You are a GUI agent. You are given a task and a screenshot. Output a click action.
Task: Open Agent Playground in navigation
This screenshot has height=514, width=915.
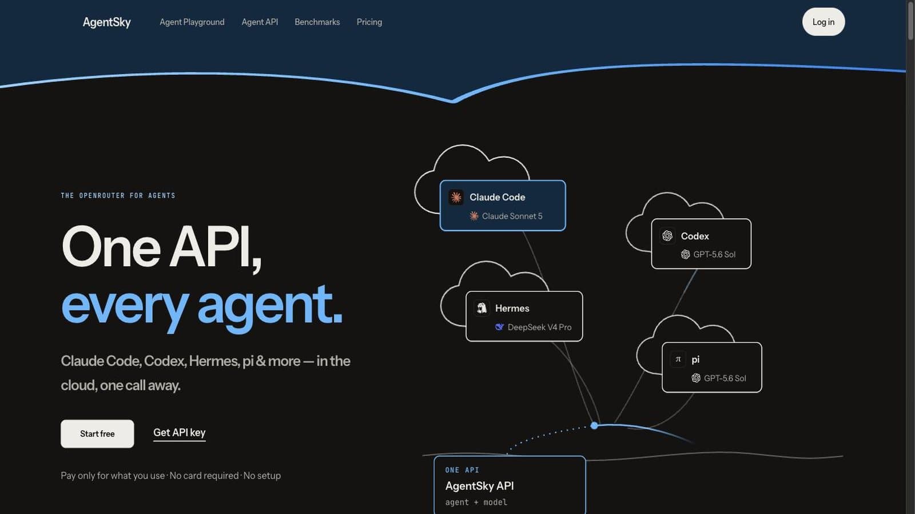pyautogui.click(x=192, y=22)
